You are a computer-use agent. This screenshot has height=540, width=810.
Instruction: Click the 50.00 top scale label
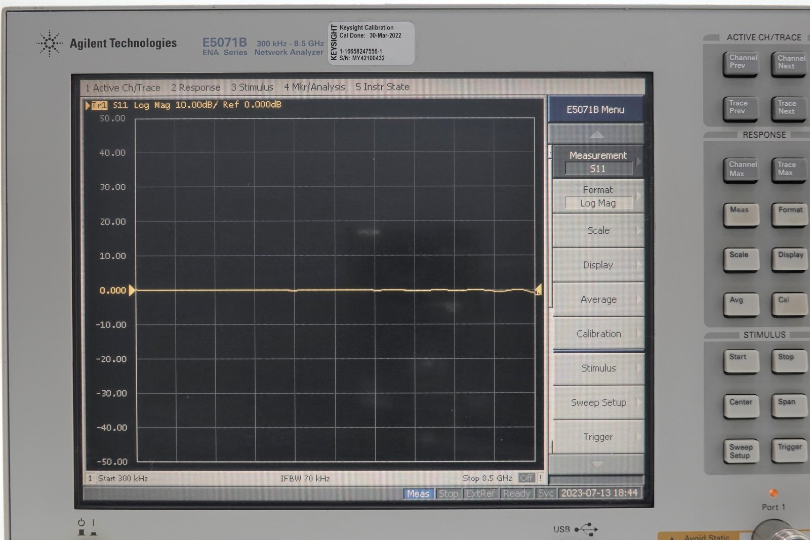112,118
